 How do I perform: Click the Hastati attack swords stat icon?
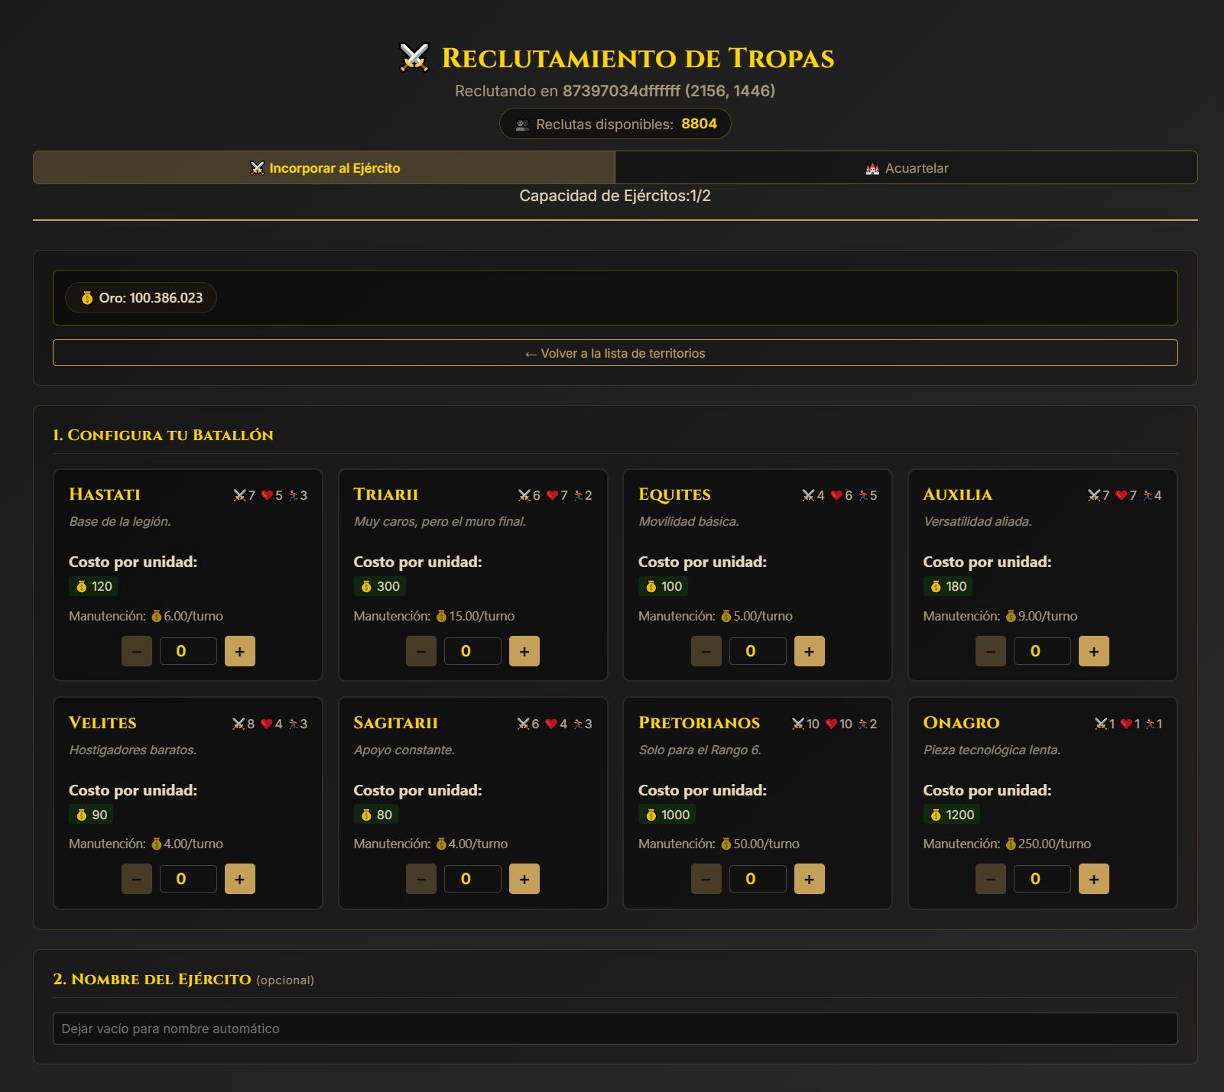[239, 495]
